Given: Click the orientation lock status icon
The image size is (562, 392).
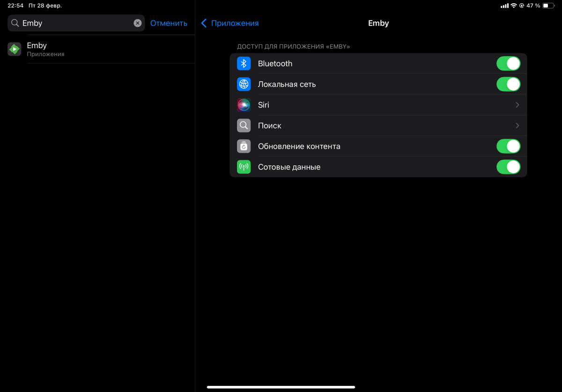Looking at the screenshot, I should click(522, 6).
